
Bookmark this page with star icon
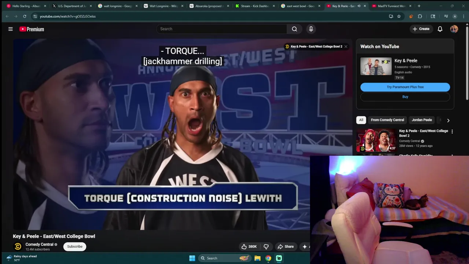399,16
